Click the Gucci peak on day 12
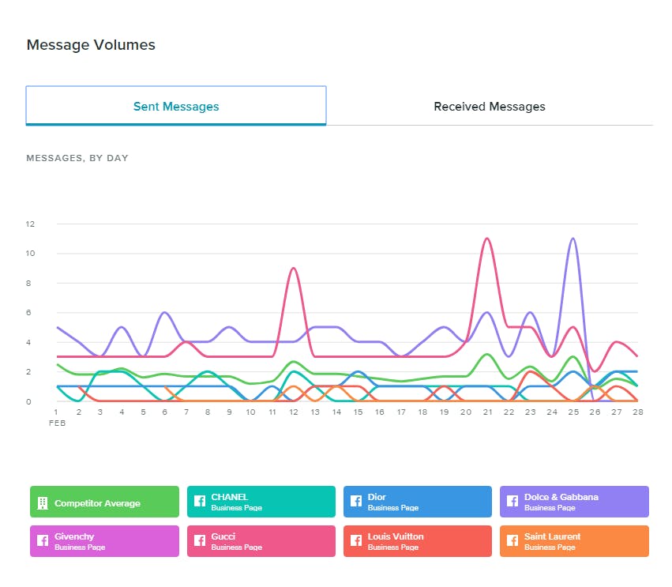 coord(293,268)
